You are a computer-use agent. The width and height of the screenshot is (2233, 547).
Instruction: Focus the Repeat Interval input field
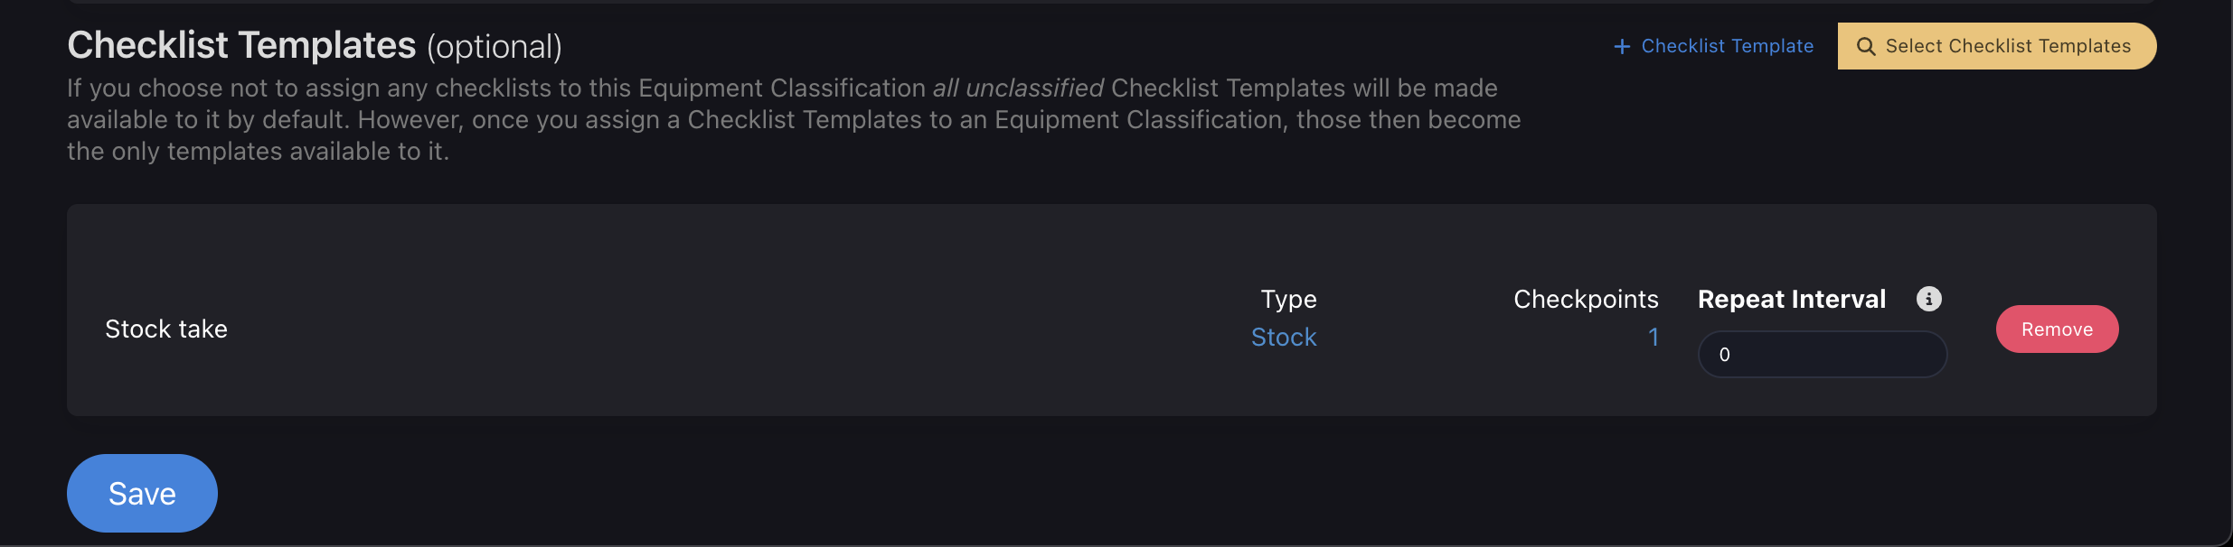click(x=1822, y=355)
